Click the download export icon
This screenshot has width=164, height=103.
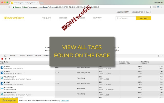tap(9, 59)
